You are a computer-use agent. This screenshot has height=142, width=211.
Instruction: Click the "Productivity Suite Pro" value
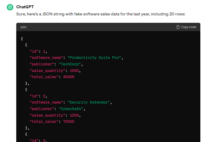[94, 58]
